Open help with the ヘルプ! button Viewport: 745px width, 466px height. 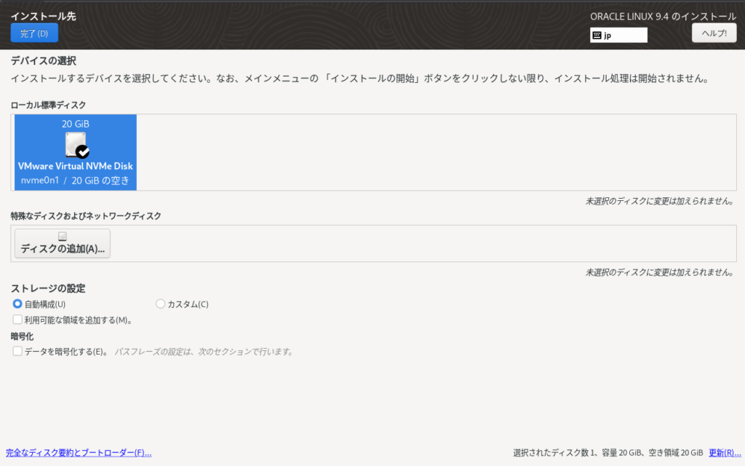[x=714, y=33]
